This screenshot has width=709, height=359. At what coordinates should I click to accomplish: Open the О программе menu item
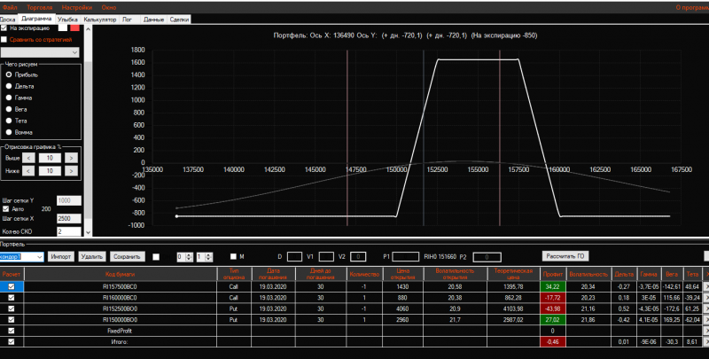coord(692,7)
